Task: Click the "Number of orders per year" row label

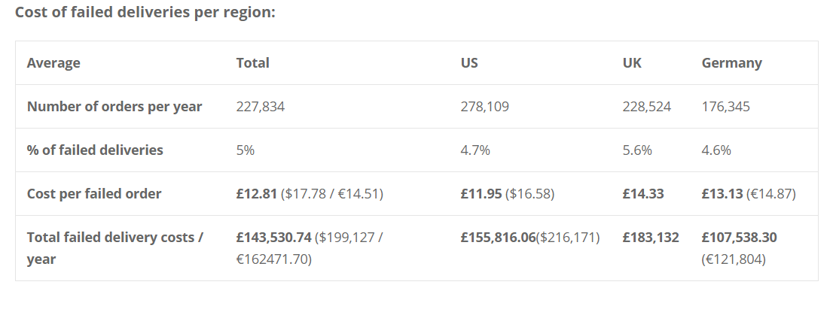Action: pos(114,107)
